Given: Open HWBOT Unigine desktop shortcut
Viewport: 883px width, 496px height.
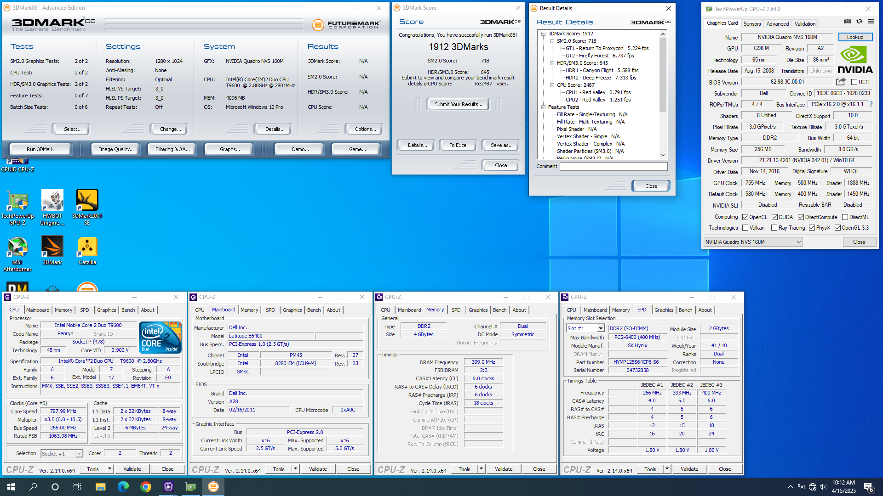Looking at the screenshot, I should [52, 208].
